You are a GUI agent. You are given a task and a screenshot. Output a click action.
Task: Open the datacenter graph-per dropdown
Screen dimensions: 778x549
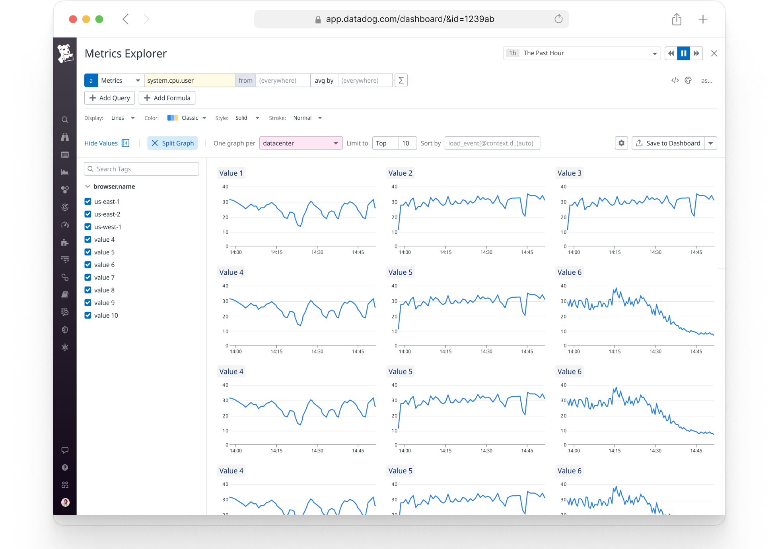pos(301,143)
